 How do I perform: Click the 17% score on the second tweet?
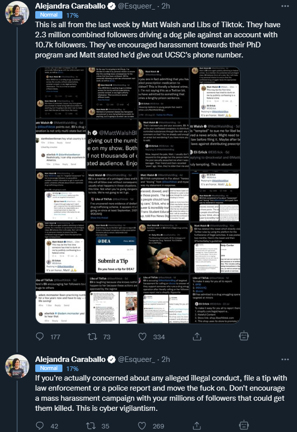coord(72,368)
